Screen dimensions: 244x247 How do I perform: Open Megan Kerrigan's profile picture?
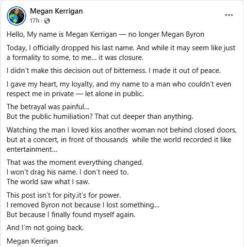pyautogui.click(x=16, y=16)
